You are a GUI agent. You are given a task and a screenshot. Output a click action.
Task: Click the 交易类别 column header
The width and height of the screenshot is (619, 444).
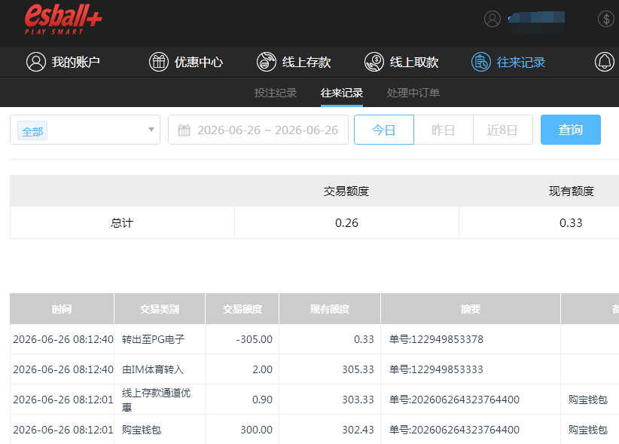160,309
